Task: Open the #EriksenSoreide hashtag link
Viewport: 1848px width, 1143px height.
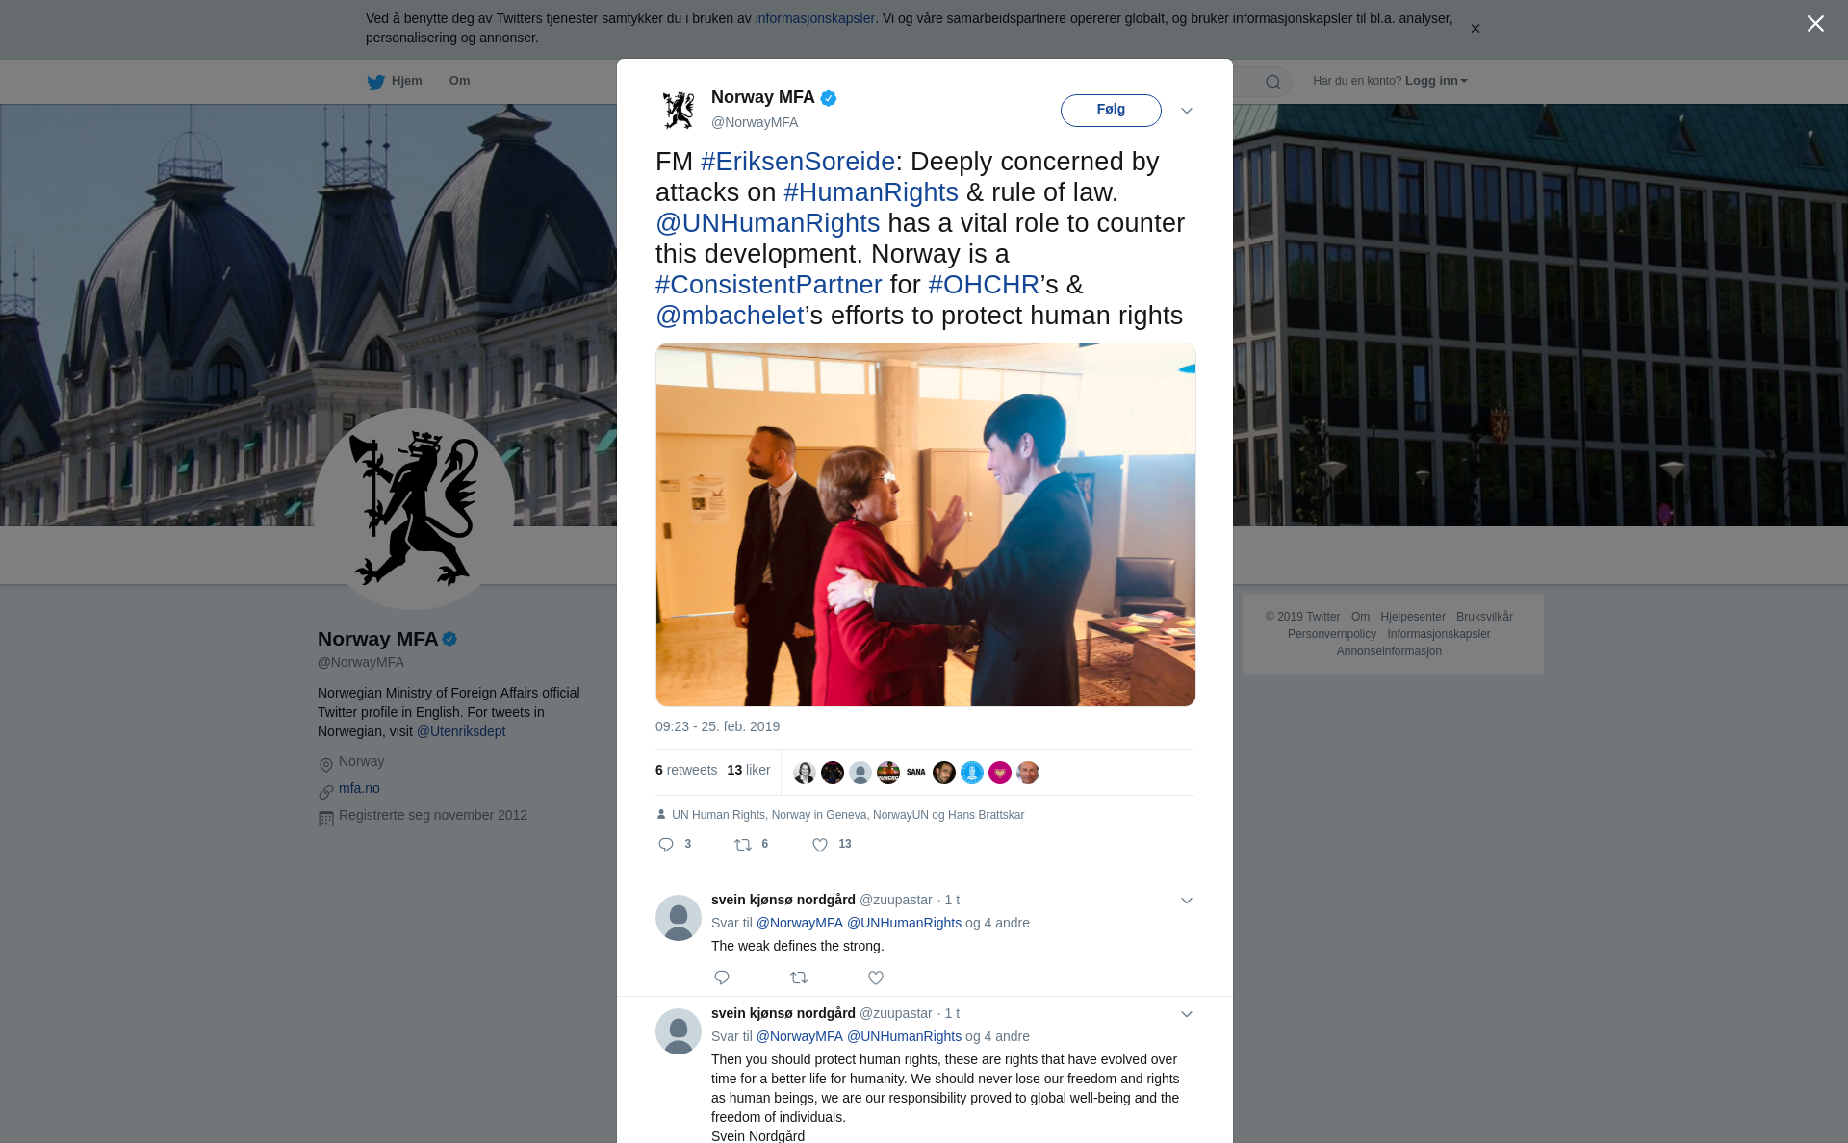Action: (x=798, y=162)
